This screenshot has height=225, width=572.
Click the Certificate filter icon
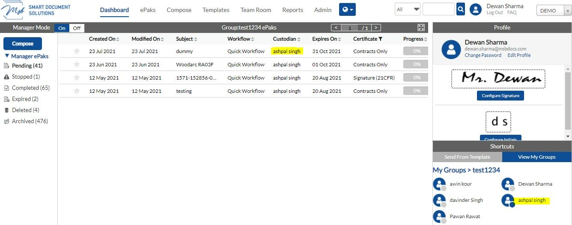pos(380,39)
